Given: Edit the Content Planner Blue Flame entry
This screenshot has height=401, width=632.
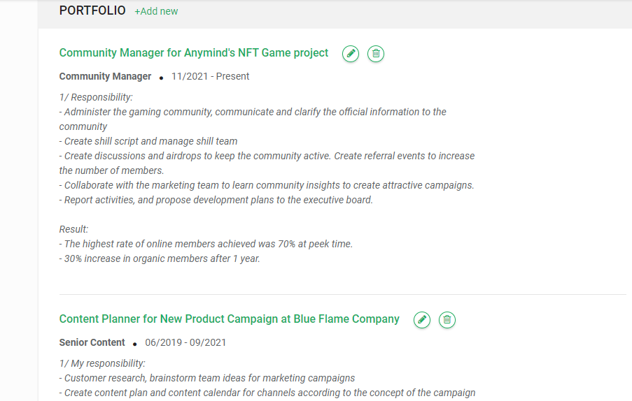Looking at the screenshot, I should point(421,320).
